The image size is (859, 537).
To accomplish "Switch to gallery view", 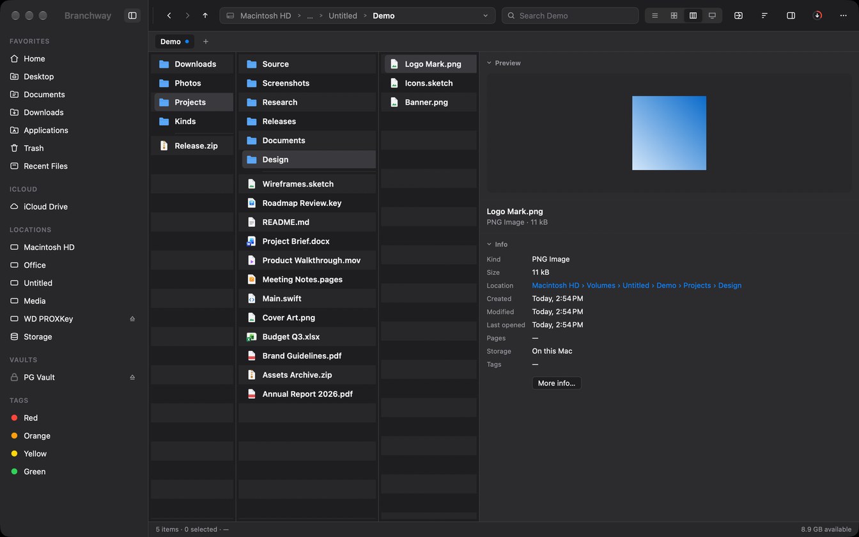I will [712, 15].
